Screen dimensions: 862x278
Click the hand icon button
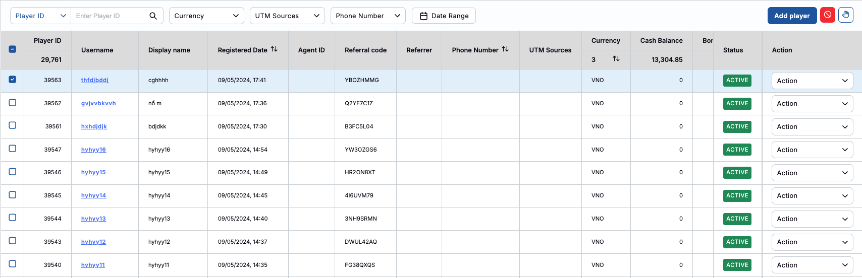click(x=846, y=15)
